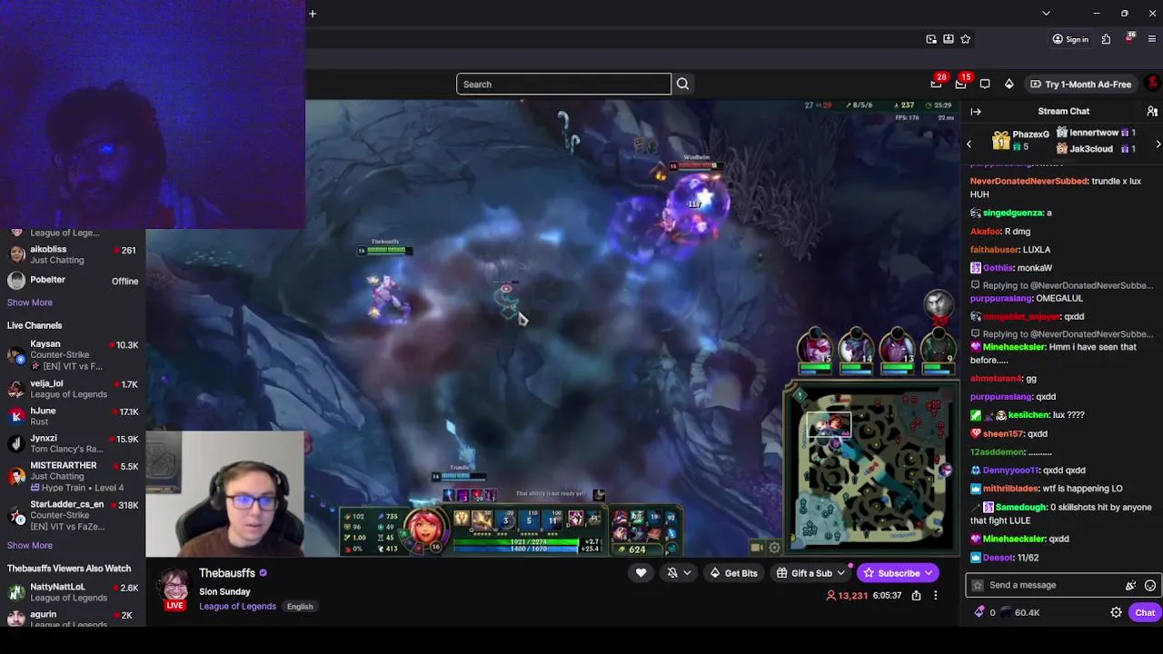Show next gift leaderboard entries
This screenshot has height=654, width=1163.
click(x=1158, y=144)
